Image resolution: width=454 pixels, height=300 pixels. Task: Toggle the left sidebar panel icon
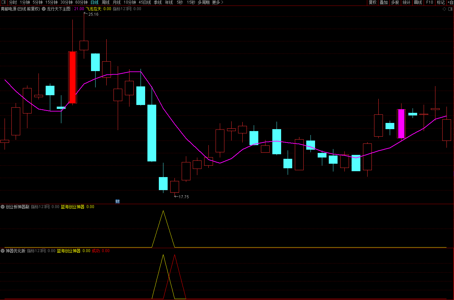[x=4, y=2]
